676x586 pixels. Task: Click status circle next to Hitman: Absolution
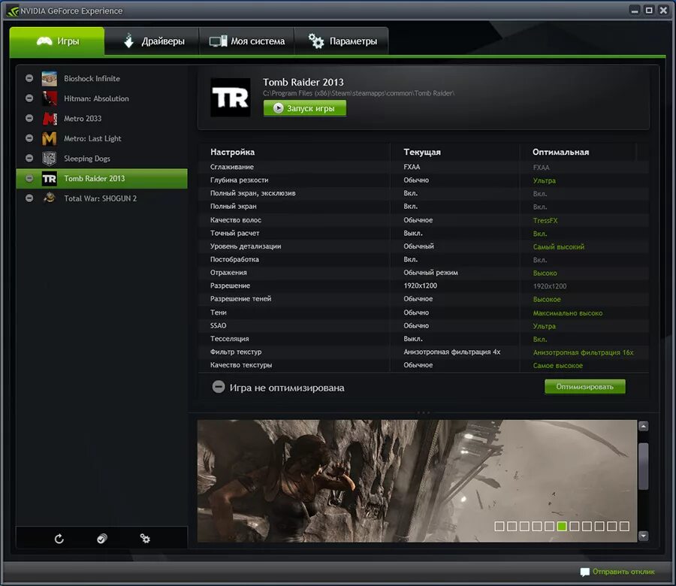pyautogui.click(x=29, y=98)
